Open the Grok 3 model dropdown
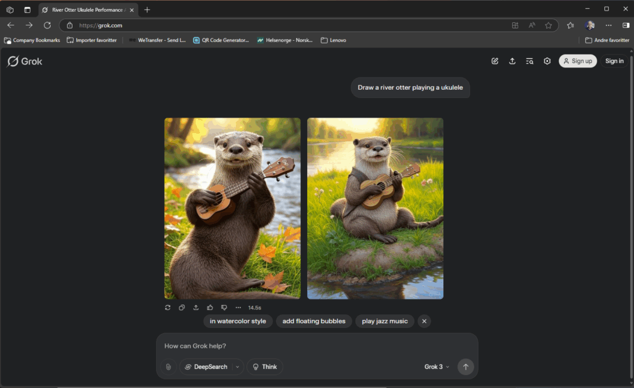 point(436,367)
